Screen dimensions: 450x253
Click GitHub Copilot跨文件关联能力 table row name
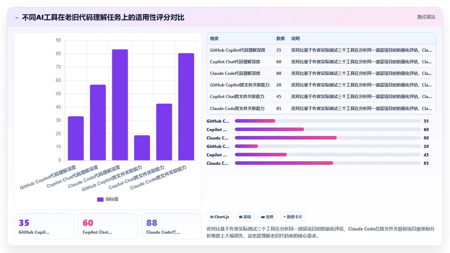[x=240, y=85]
